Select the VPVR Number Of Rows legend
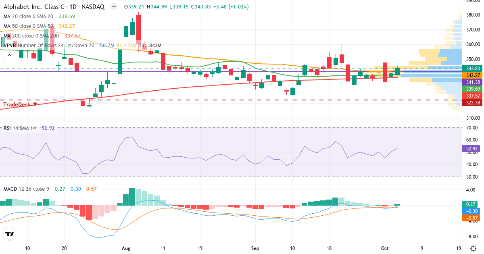484x254 pixels. pos(49,46)
